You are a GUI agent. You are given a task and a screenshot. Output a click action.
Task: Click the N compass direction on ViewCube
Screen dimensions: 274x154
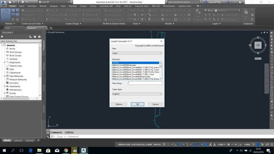point(258,38)
